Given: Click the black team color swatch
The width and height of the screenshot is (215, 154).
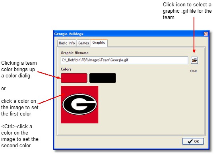Looking at the screenshot, I should point(103,78).
